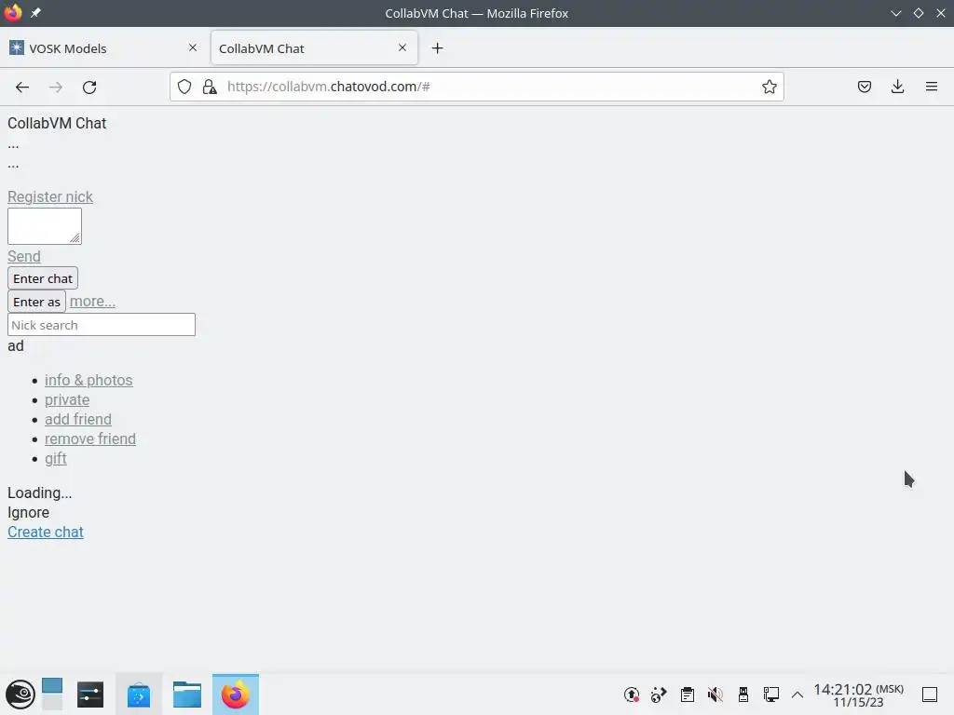Viewport: 954px width, 715px height.
Task: Open Pocket save icon
Action: (864, 87)
